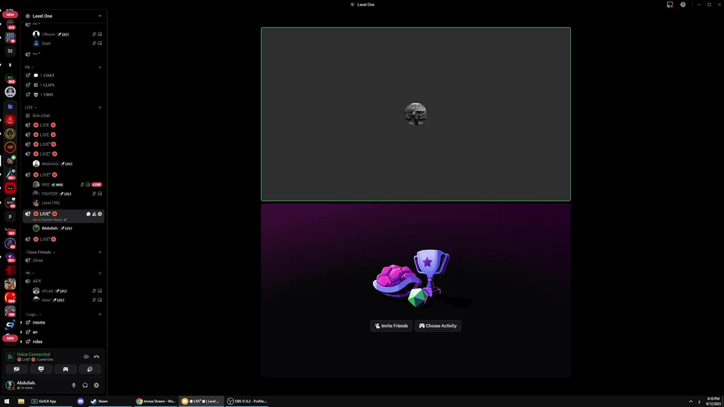Open the Abdullah. user profile avatar
This screenshot has width=724, height=407.
coord(10,385)
